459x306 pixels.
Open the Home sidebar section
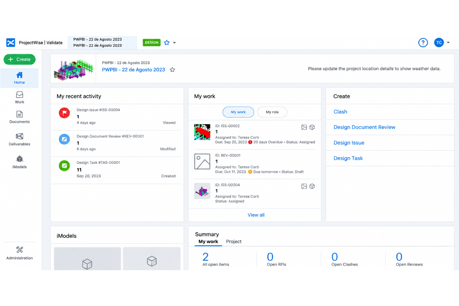pos(19,78)
